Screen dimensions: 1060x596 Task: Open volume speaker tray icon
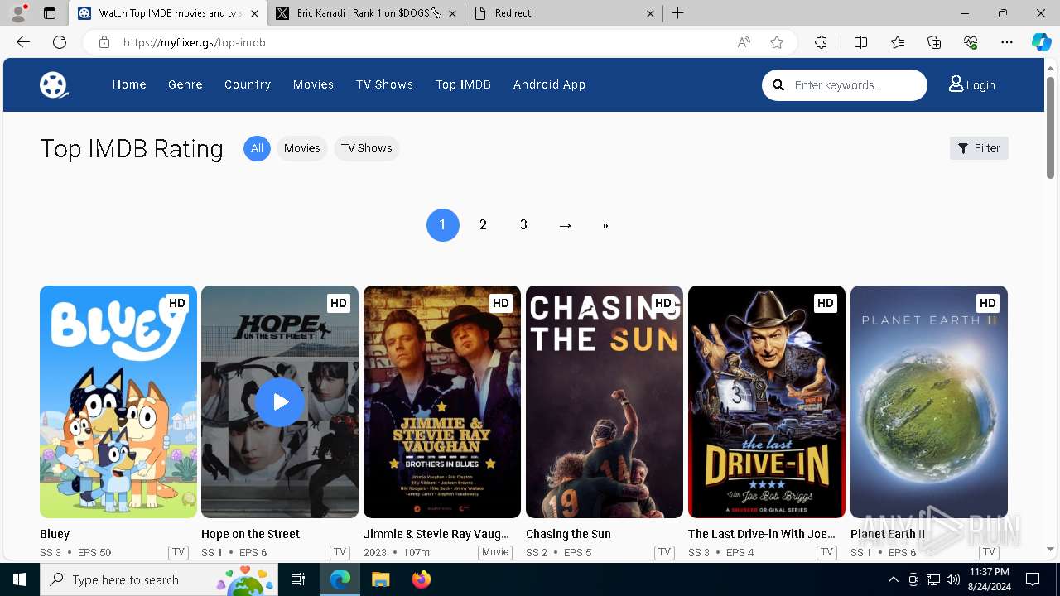[953, 579]
